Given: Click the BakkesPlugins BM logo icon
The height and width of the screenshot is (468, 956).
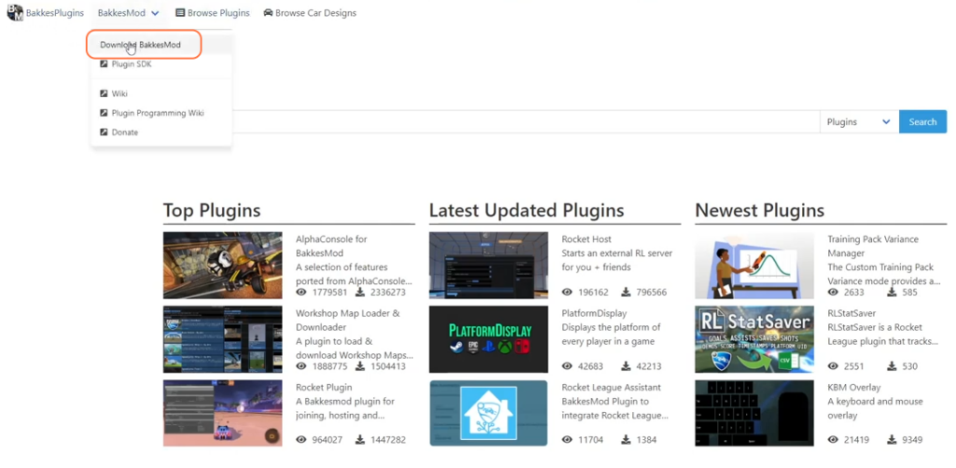Looking at the screenshot, I should (x=15, y=13).
